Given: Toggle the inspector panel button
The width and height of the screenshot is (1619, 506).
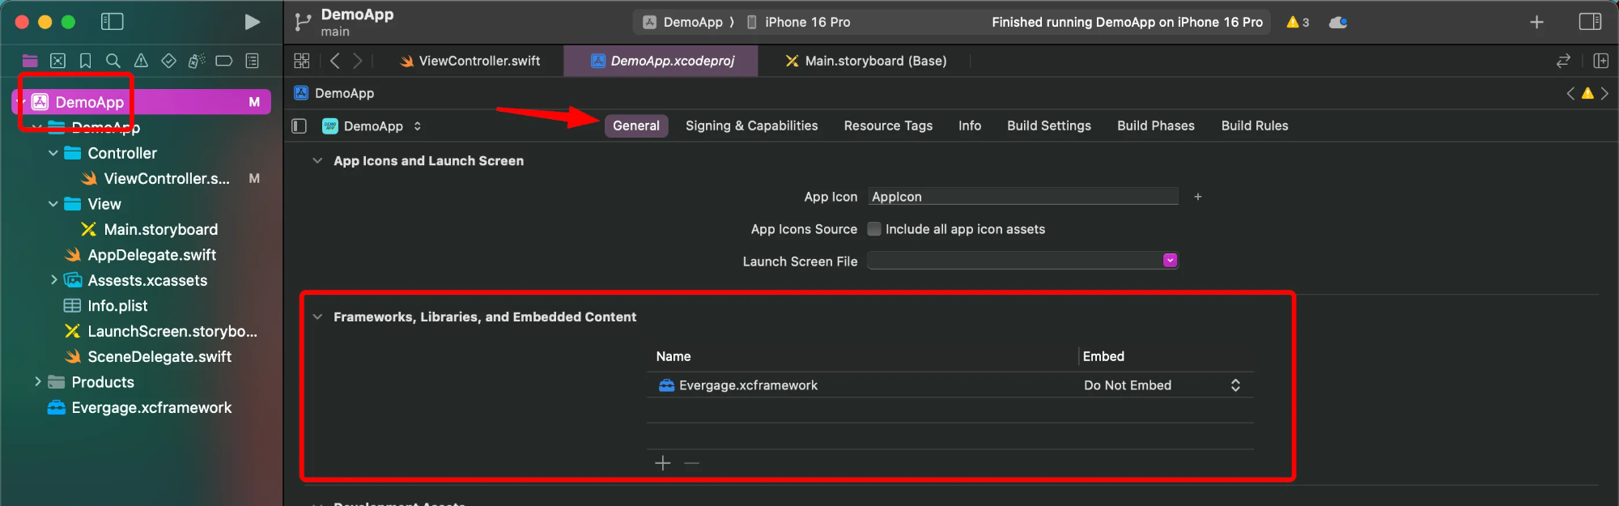Looking at the screenshot, I should [x=1590, y=22].
